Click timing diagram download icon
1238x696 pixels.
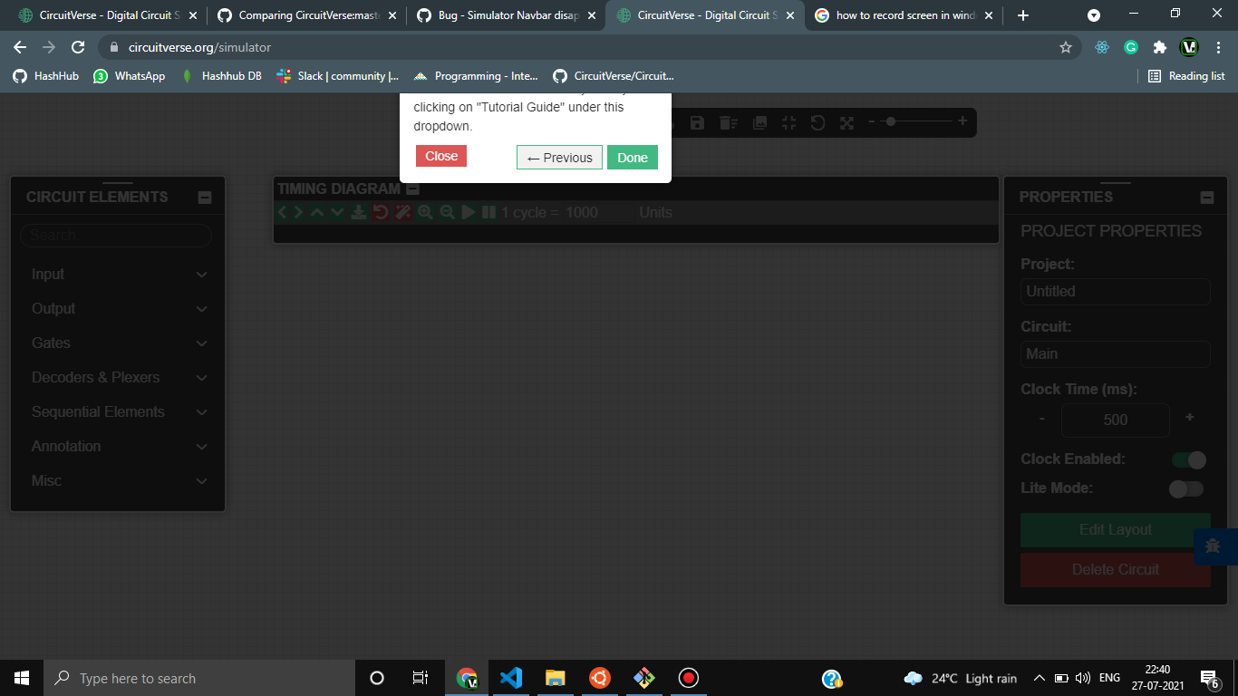click(359, 212)
